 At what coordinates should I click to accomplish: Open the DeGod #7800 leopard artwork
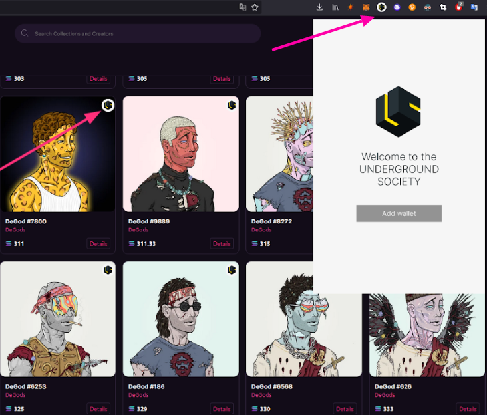click(x=58, y=154)
